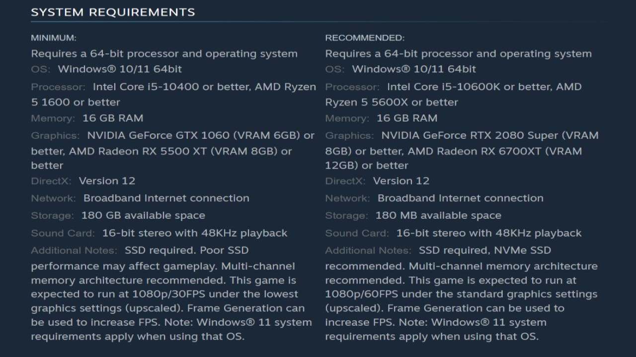Click the recommended Additional Notes label
This screenshot has width=636, height=357.
tap(368, 250)
